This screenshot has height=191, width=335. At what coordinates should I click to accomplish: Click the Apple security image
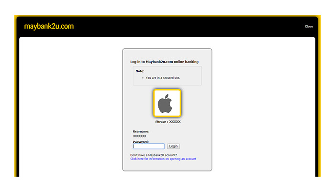click(x=167, y=103)
